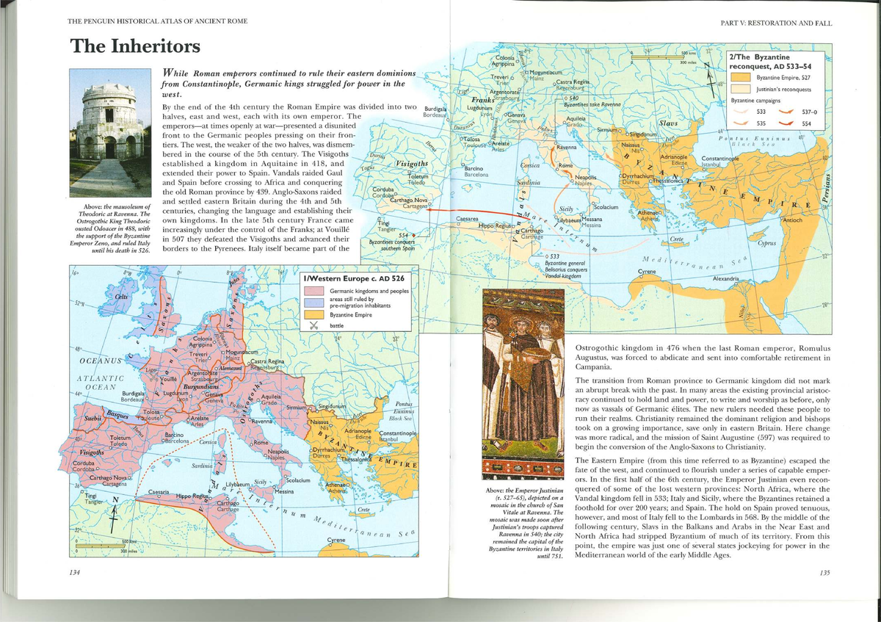Screen dimensions: 881x622
Task: Click the scale bar on the Western Europe map
Action: click(105, 546)
